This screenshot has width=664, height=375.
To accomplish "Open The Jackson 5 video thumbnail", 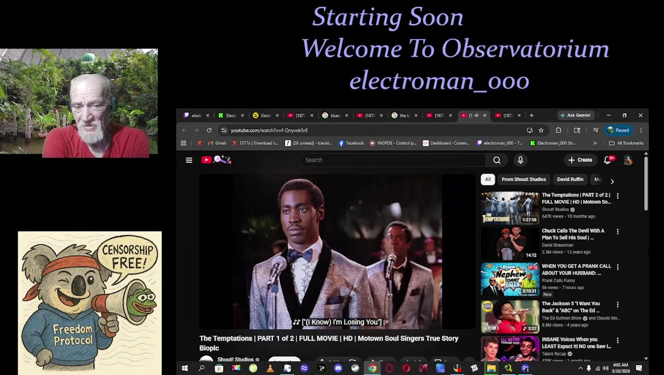I will click(x=510, y=316).
